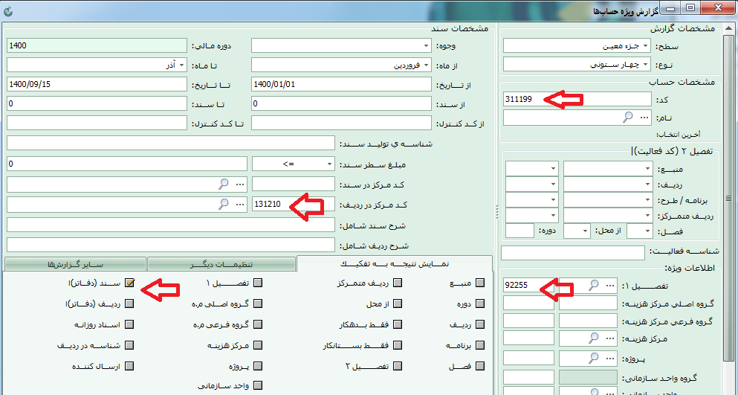Click the magnifier icon in the نام field
738x395 pixels.
(x=627, y=118)
